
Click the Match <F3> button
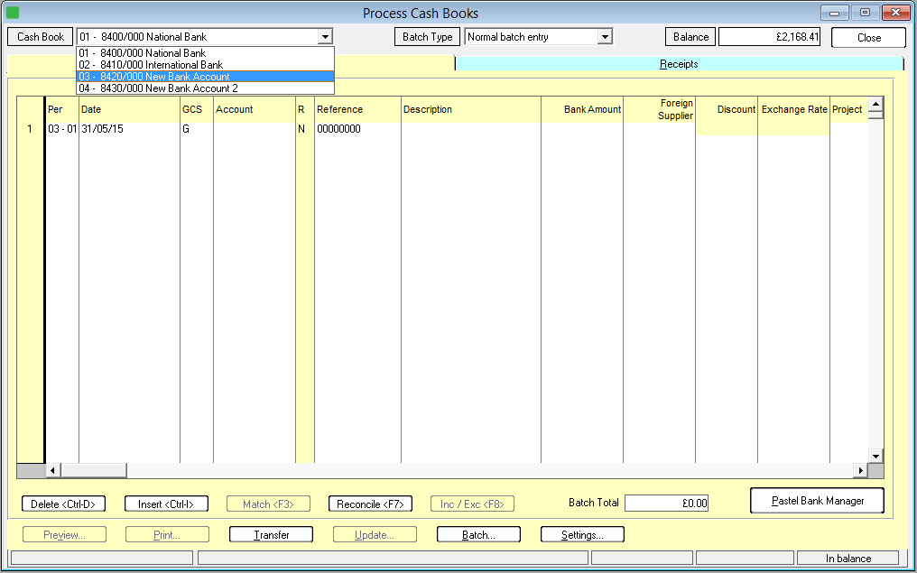pyautogui.click(x=268, y=504)
